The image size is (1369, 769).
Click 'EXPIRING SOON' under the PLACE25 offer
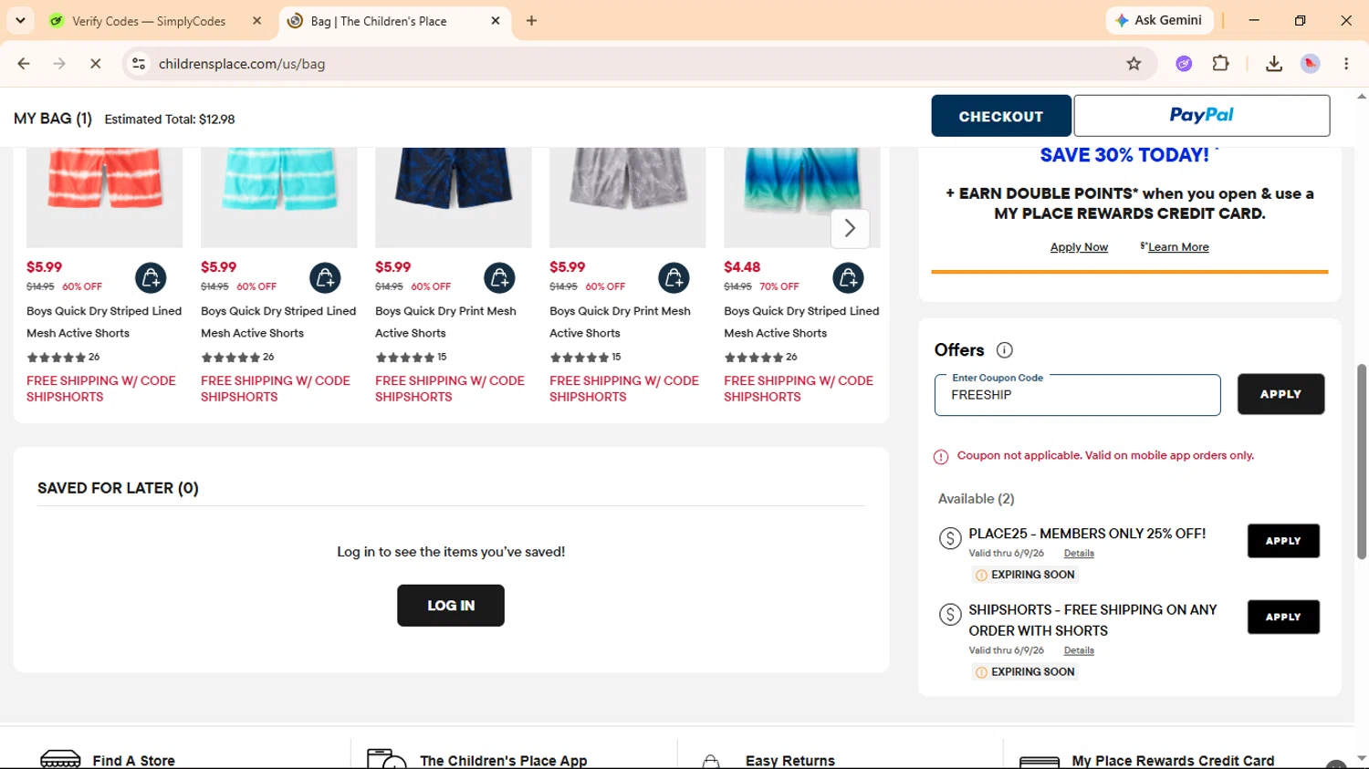pyautogui.click(x=1032, y=575)
